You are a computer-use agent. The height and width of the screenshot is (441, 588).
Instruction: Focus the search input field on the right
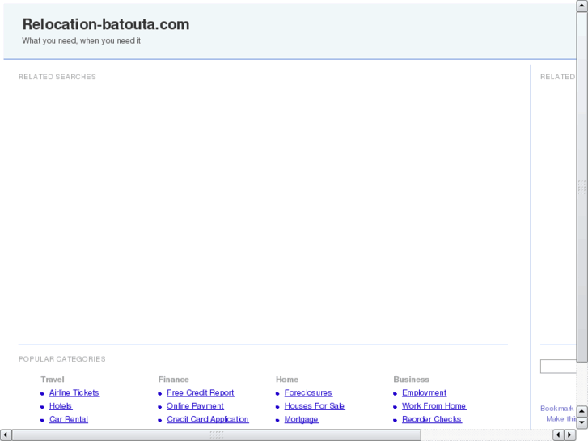pos(558,367)
